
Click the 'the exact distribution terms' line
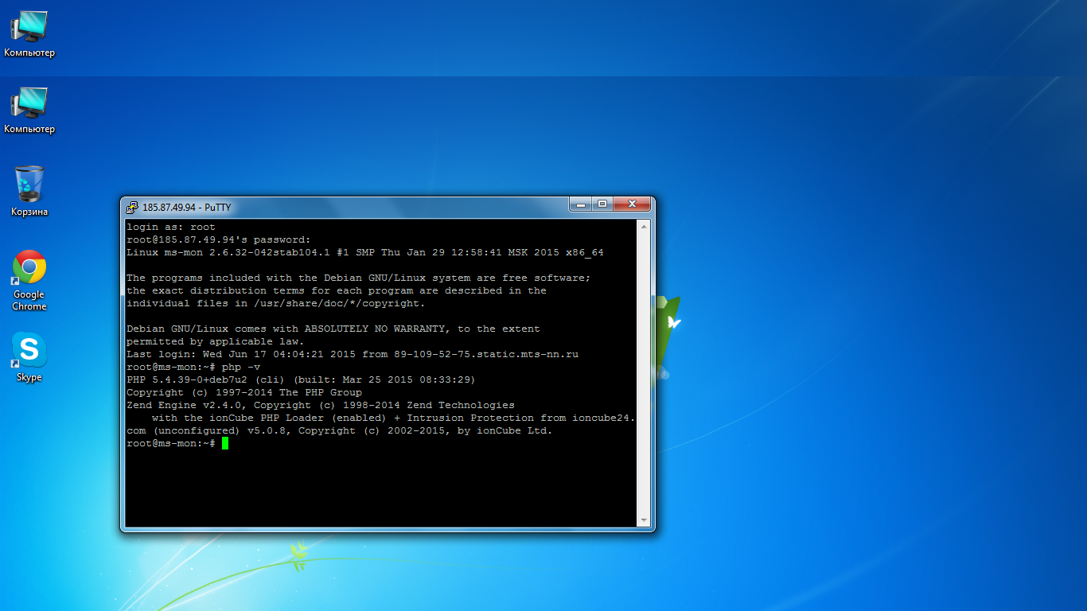[337, 291]
